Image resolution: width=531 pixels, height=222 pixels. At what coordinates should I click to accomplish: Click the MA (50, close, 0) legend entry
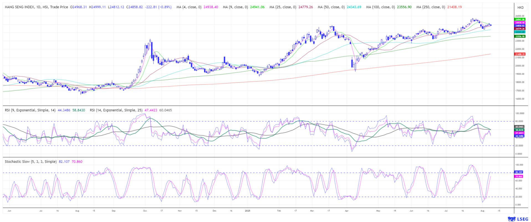(331, 7)
